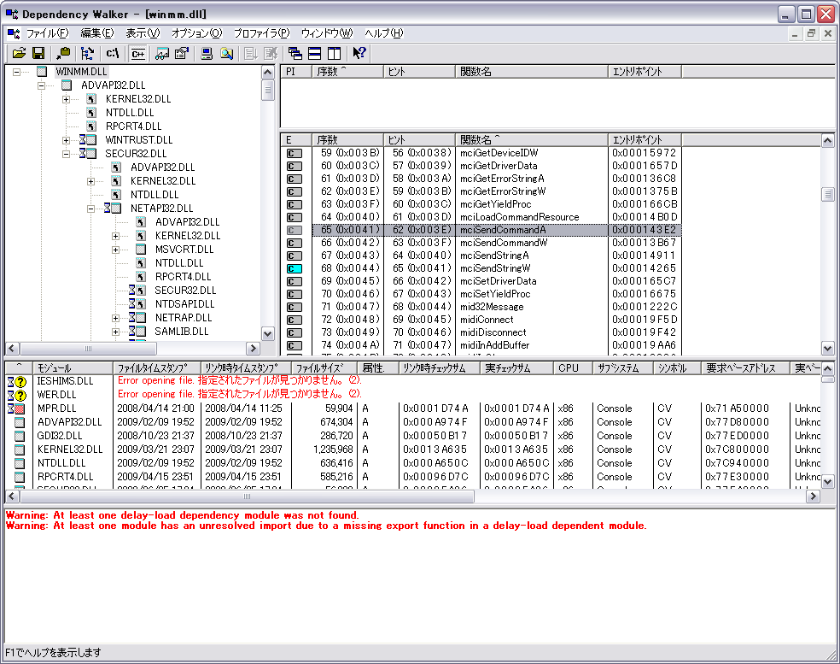The height and width of the screenshot is (664, 840).
Task: Sort exports by 関数名 column header
Action: click(532, 140)
